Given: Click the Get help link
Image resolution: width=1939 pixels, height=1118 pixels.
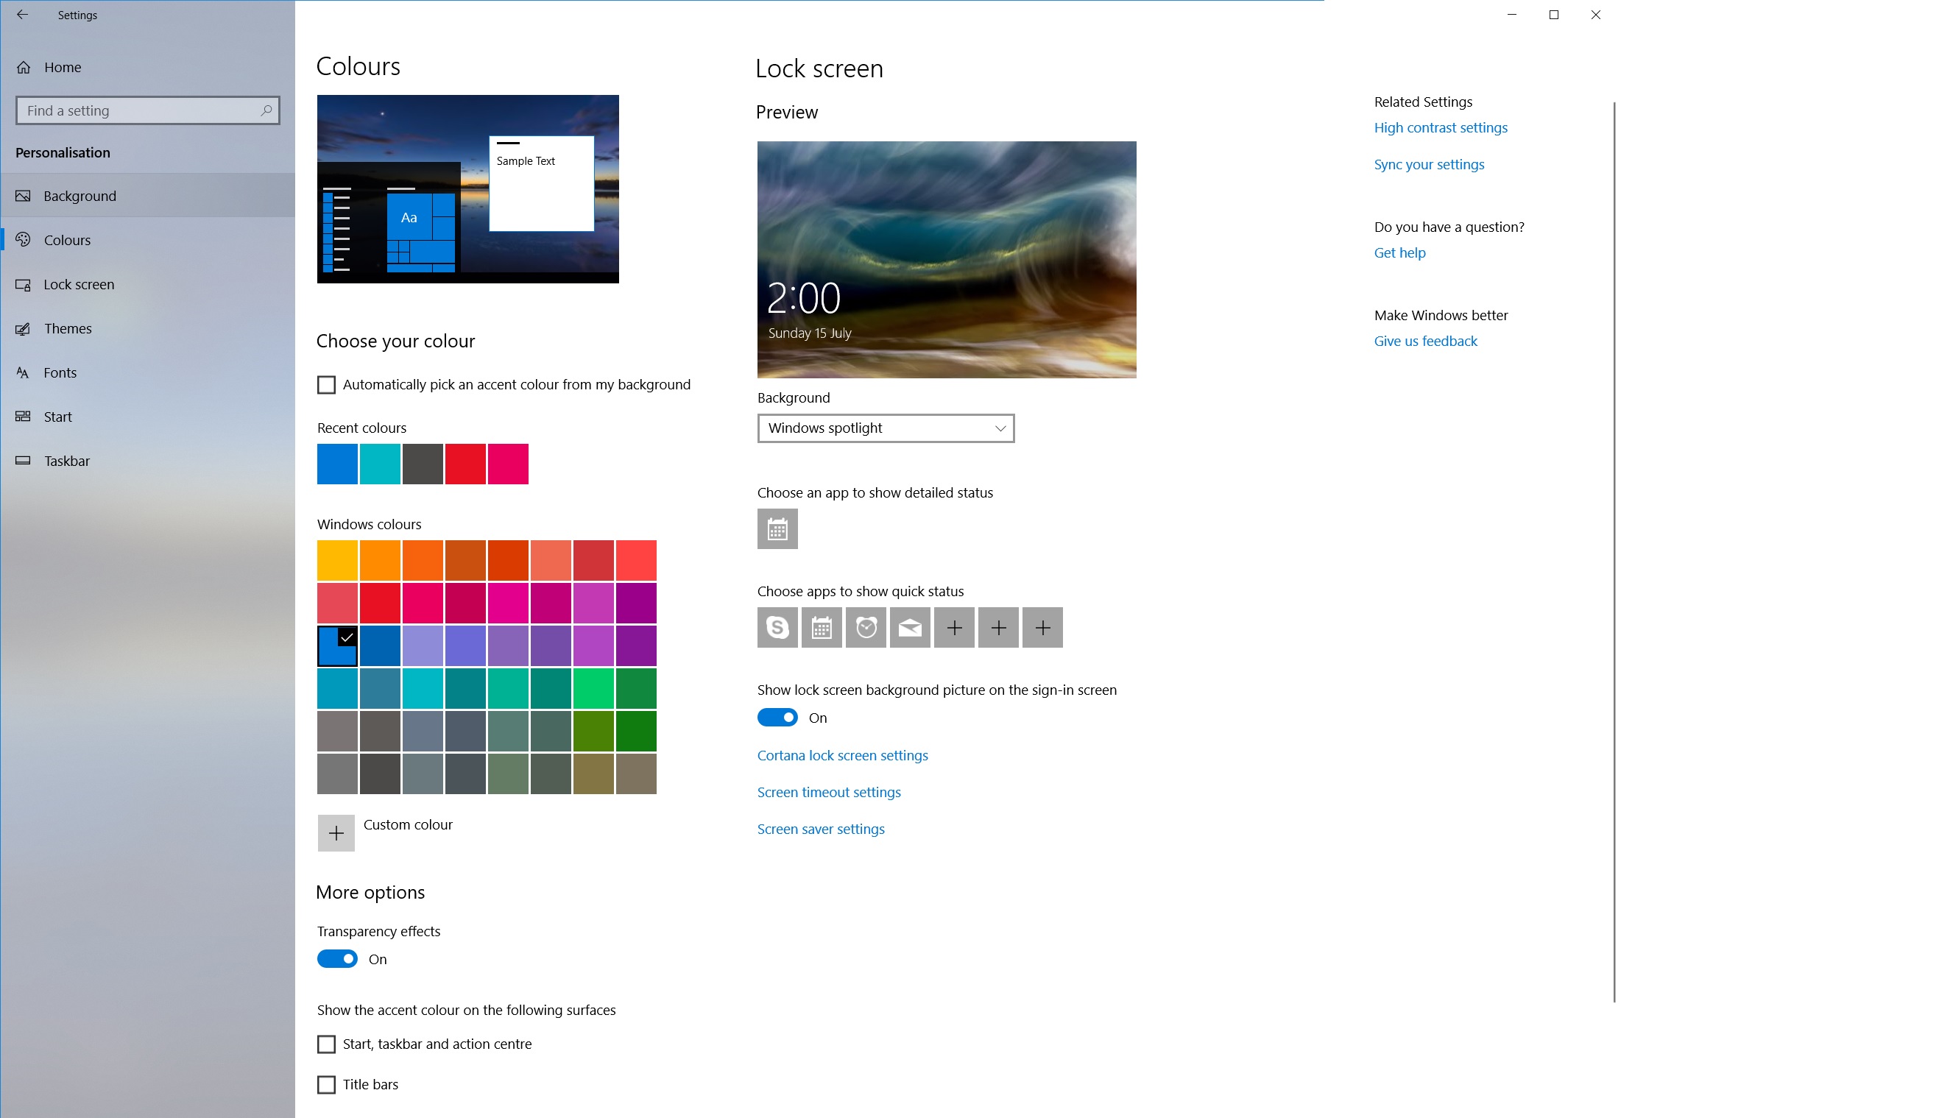Looking at the screenshot, I should click(1400, 252).
